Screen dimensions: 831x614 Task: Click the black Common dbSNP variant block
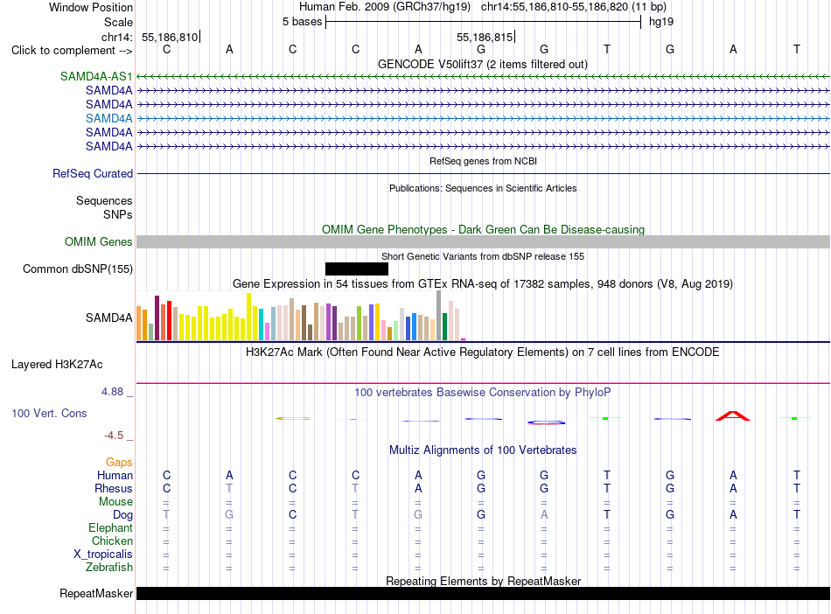click(357, 269)
